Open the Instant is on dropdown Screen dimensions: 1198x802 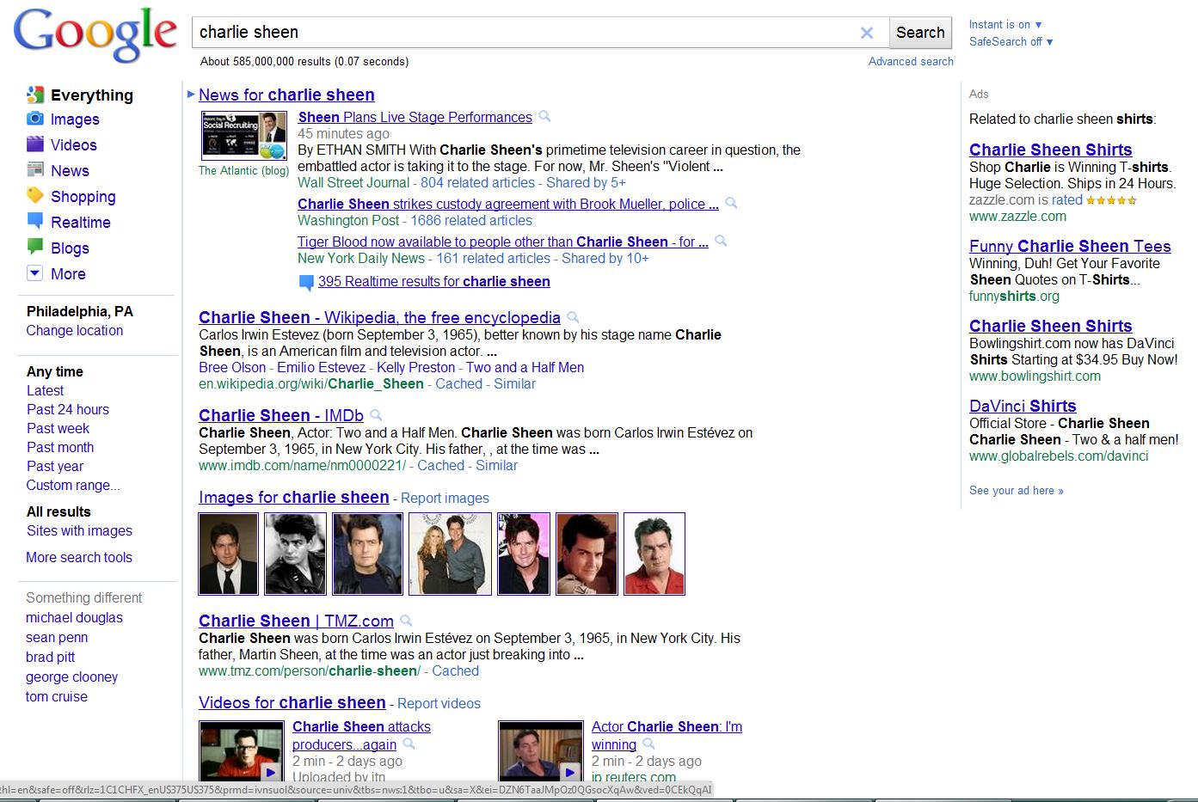(x=1005, y=25)
